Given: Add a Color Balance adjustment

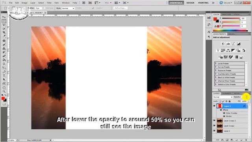Looking at the screenshot, I should pyautogui.click(x=228, y=50).
